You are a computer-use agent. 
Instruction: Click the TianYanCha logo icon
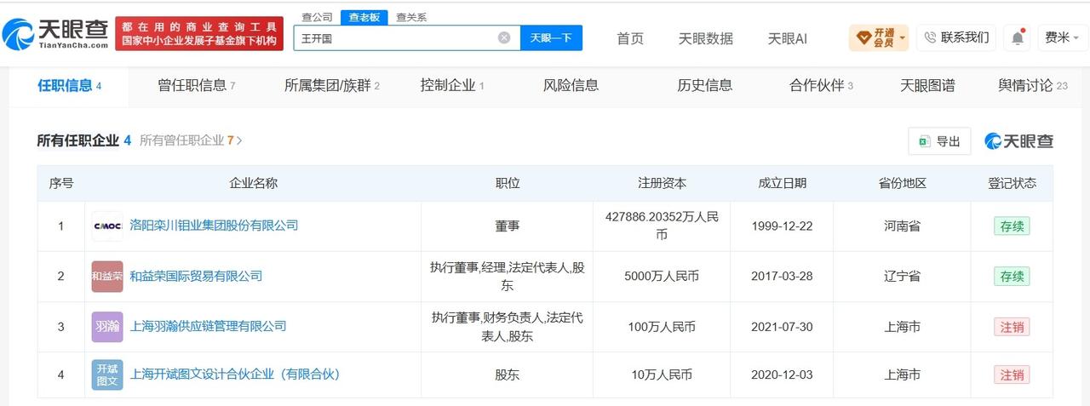coord(19,33)
